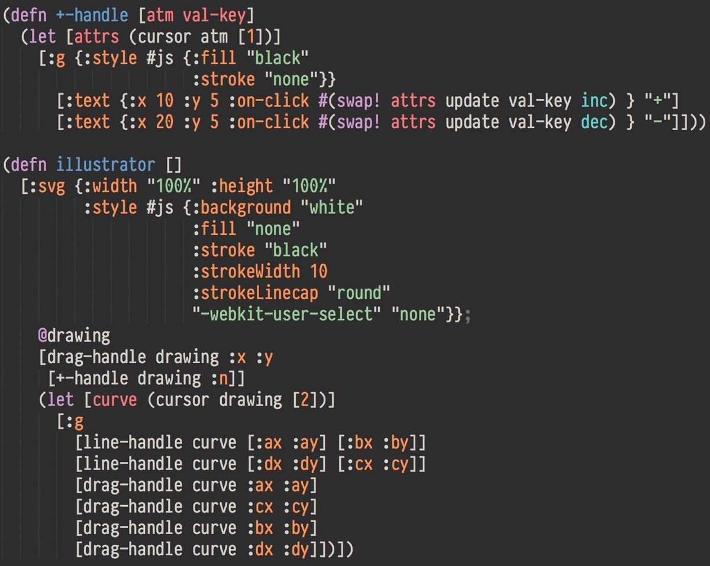Click the curve binding in let form
This screenshot has height=566, width=710.
click(115, 399)
